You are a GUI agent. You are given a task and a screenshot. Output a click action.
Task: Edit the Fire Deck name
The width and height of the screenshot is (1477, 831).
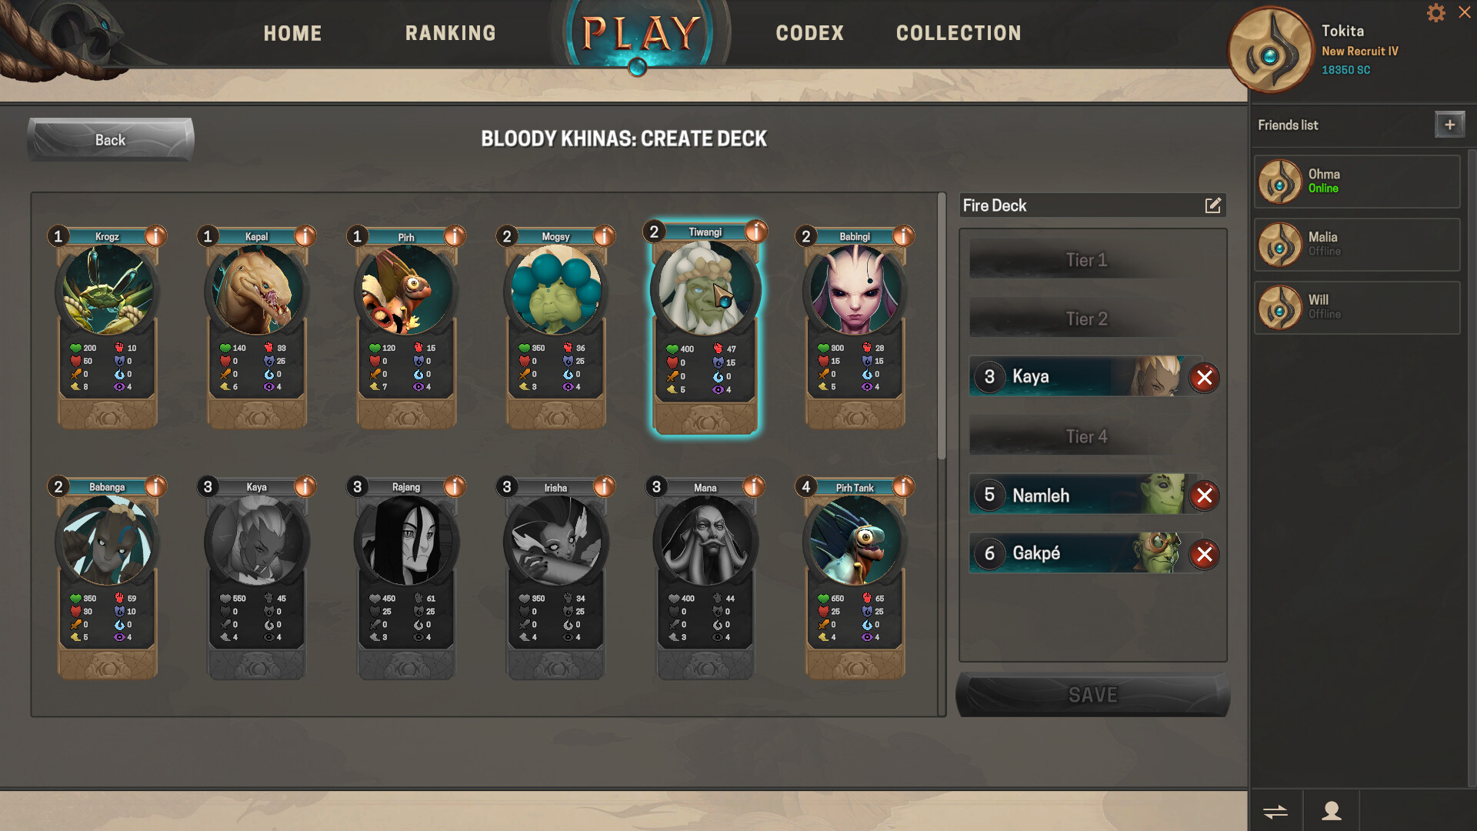(1212, 205)
